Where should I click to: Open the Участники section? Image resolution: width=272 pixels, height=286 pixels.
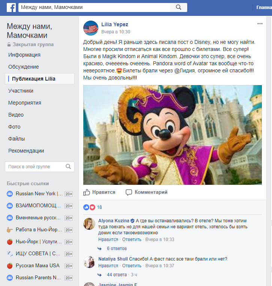pos(21,91)
